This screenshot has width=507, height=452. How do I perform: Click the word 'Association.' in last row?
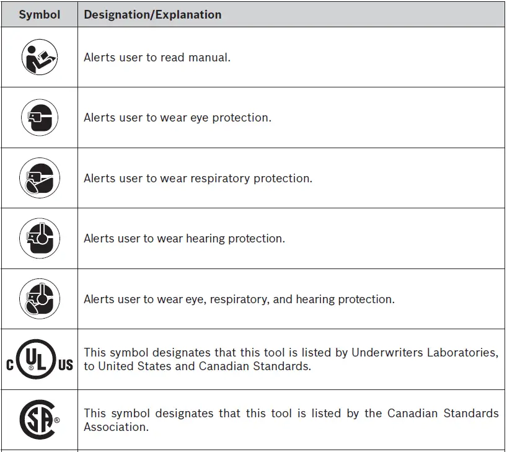click(x=116, y=427)
